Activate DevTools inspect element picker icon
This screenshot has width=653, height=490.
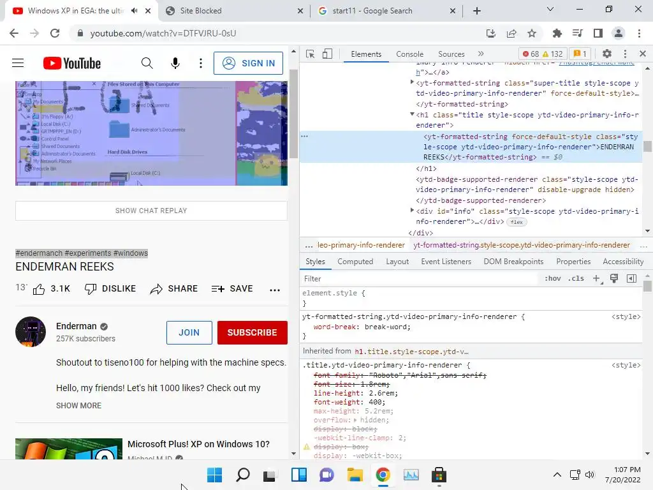[311, 54]
